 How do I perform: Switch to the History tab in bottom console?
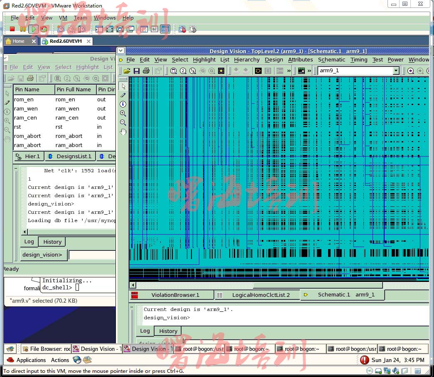[168, 331]
